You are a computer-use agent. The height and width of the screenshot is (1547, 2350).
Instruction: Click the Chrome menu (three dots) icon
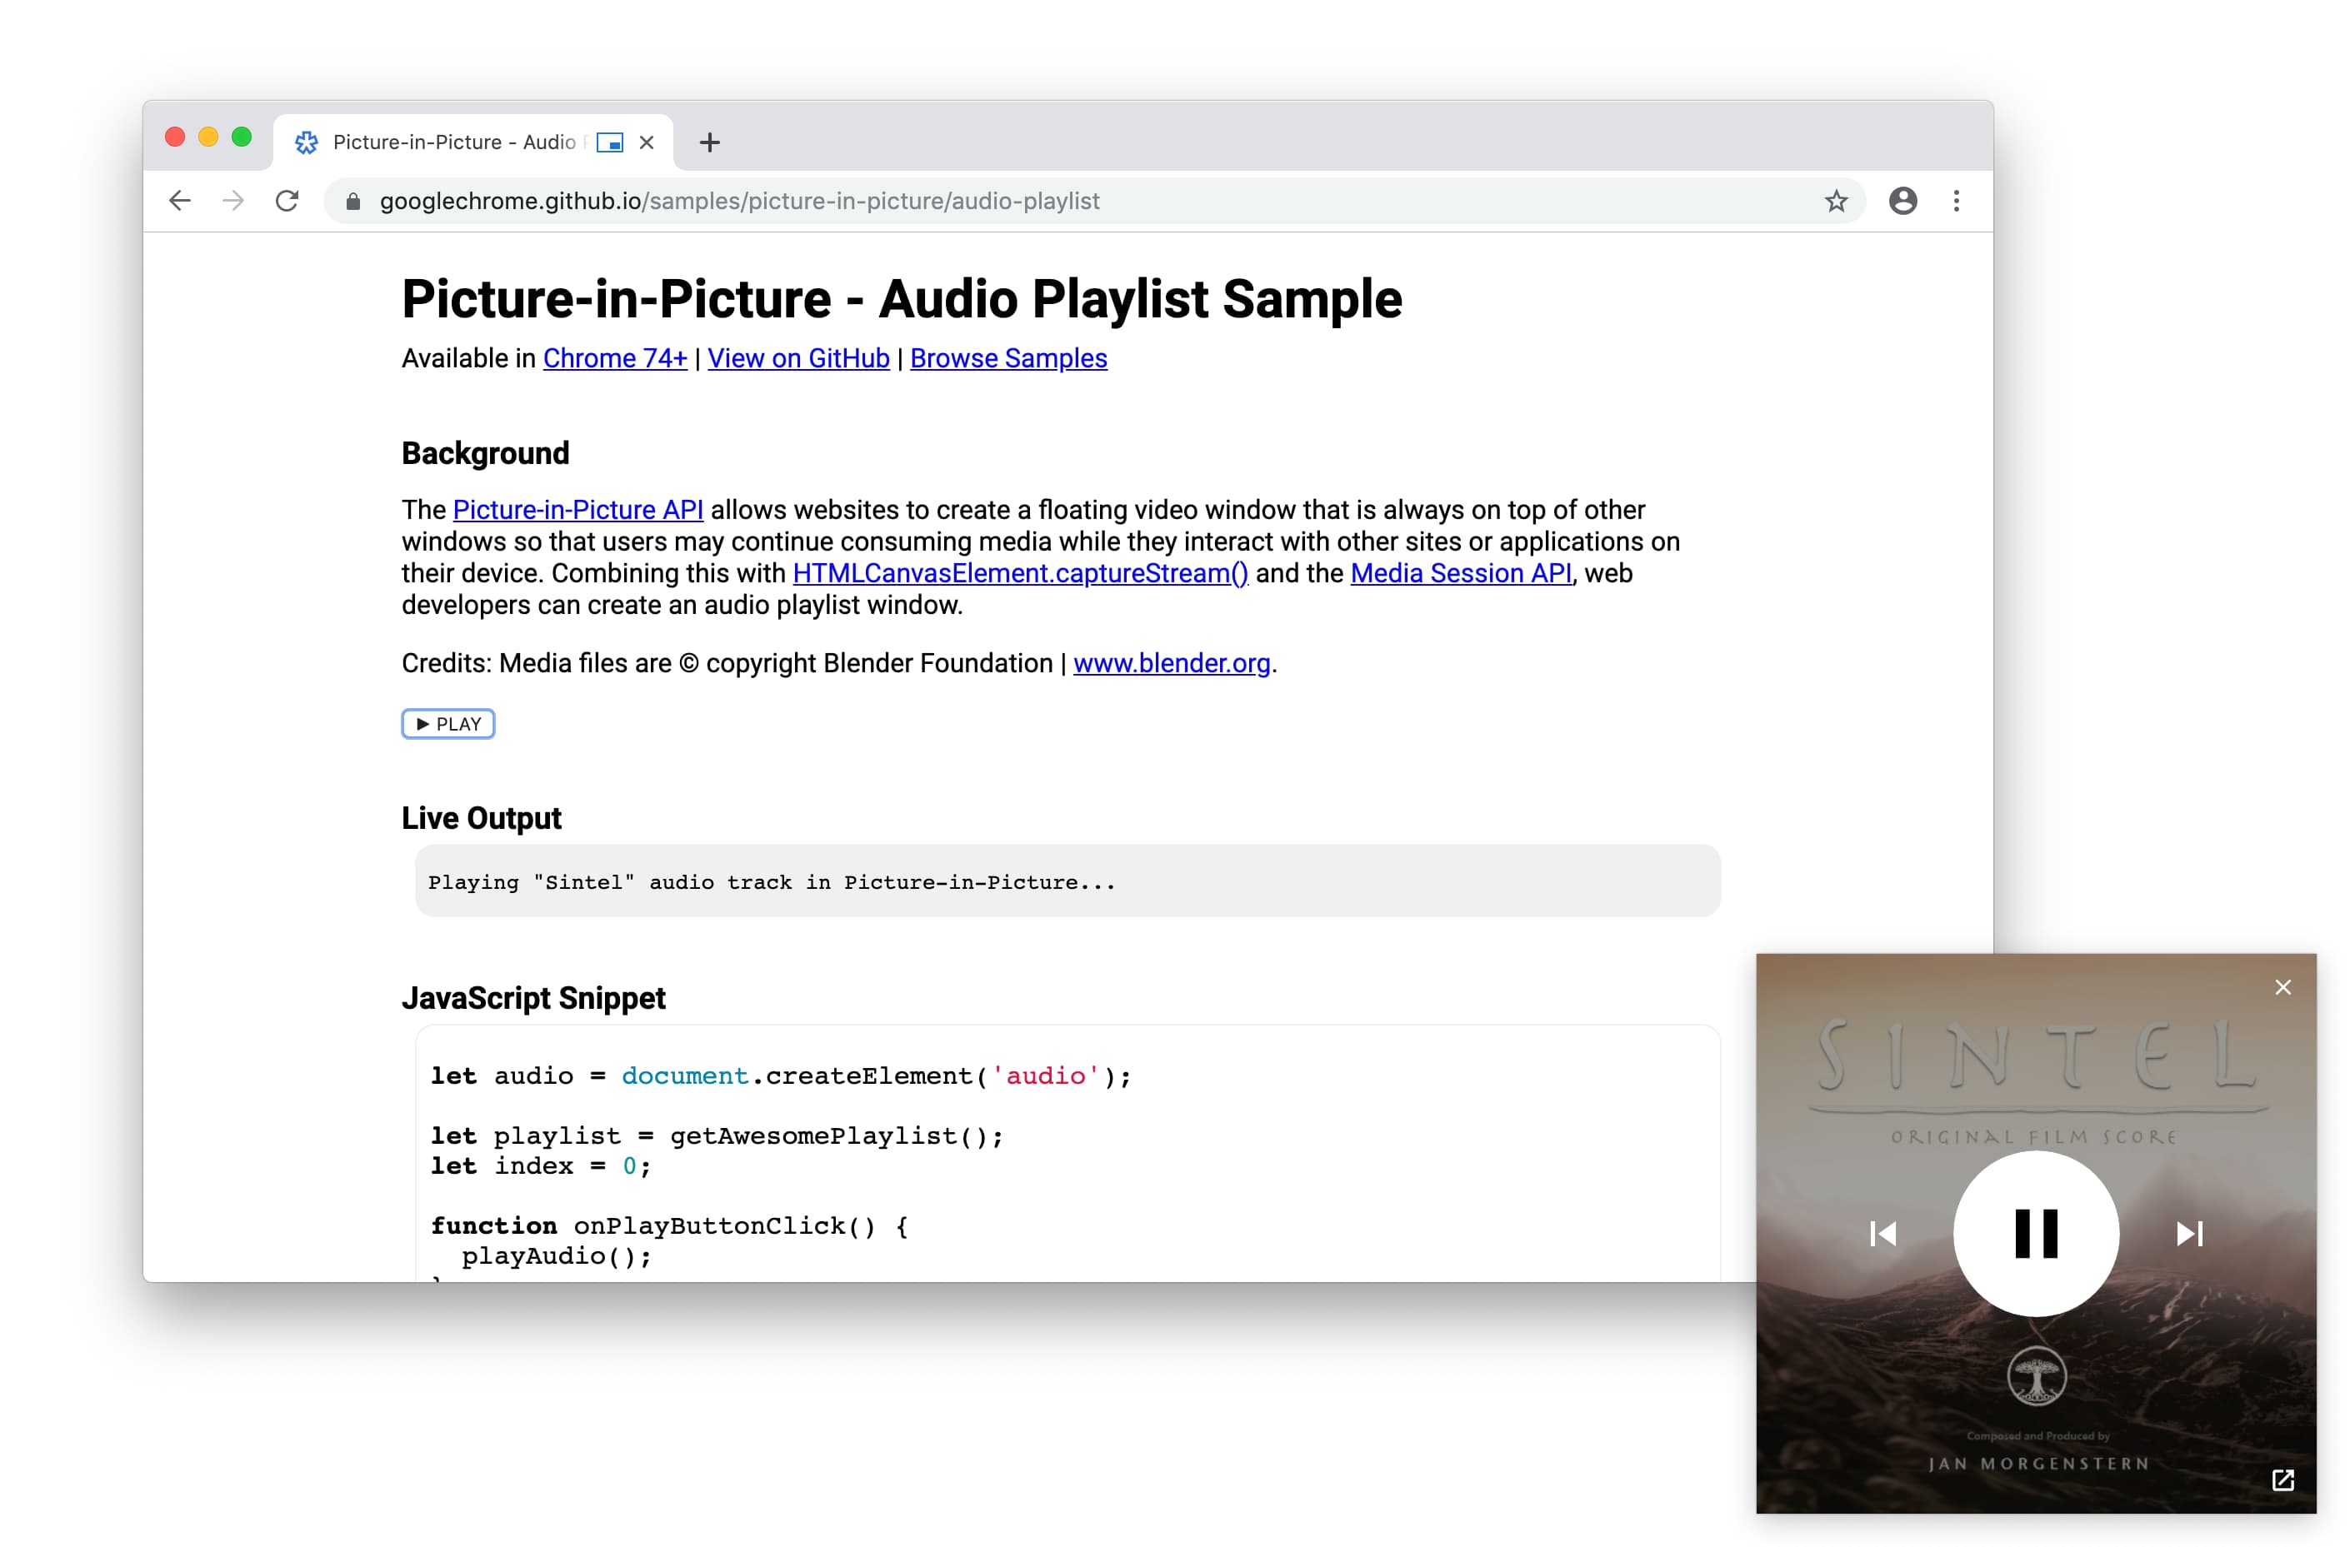(x=1955, y=200)
